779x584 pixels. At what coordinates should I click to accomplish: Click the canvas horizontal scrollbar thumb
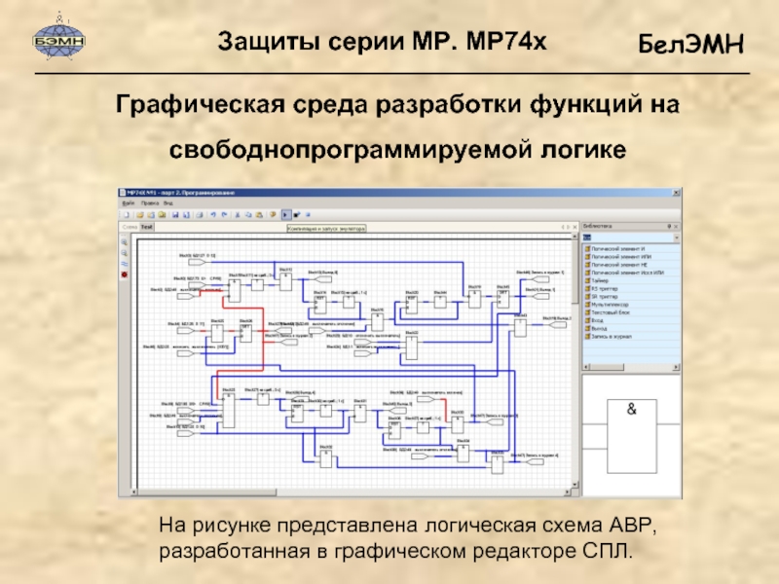point(206,493)
